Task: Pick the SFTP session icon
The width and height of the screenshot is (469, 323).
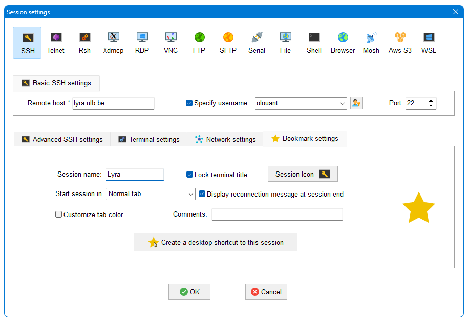Action: (228, 42)
